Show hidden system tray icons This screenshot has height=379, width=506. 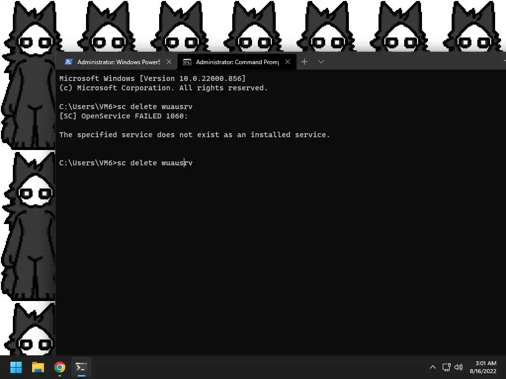433,367
